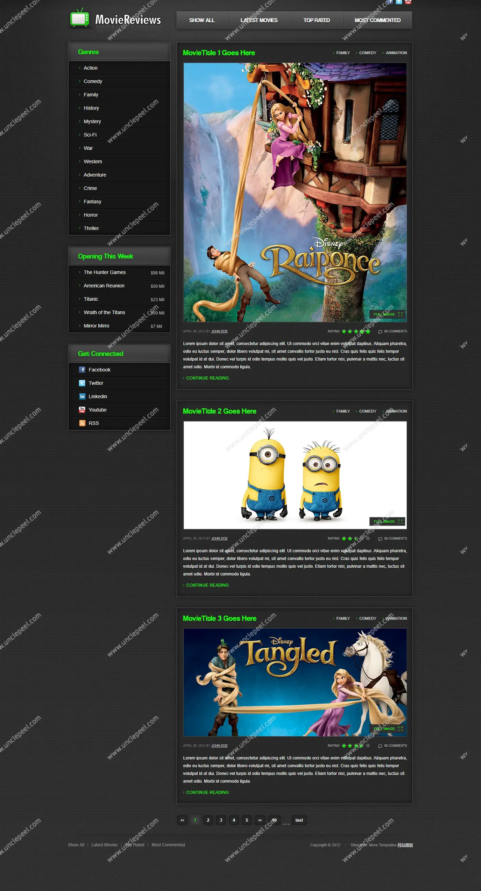Click Twitter icon in Get Connected

coord(82,383)
